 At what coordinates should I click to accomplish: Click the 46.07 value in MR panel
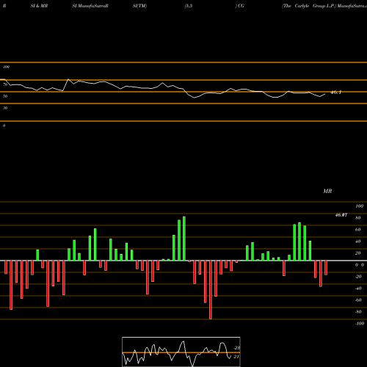[x=341, y=215]
